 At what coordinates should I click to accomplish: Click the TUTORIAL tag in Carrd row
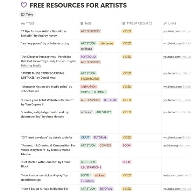coord(110,100)
